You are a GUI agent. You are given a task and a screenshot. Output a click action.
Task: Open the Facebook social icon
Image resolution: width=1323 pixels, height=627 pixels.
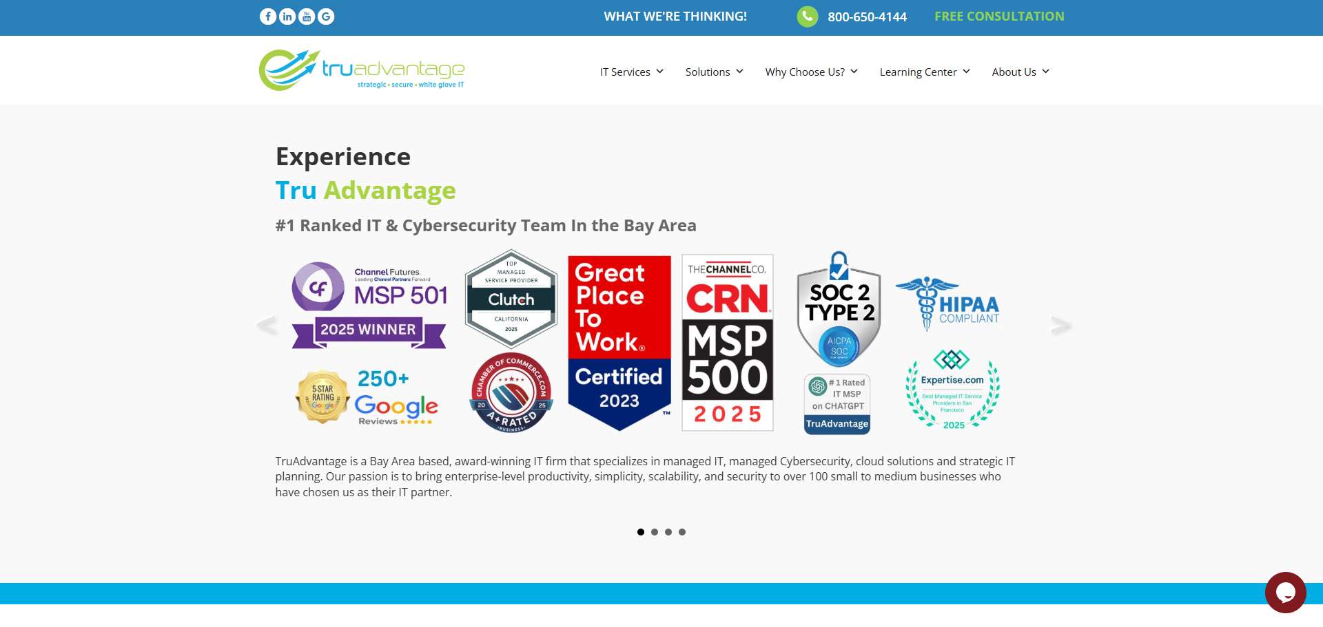pyautogui.click(x=268, y=17)
